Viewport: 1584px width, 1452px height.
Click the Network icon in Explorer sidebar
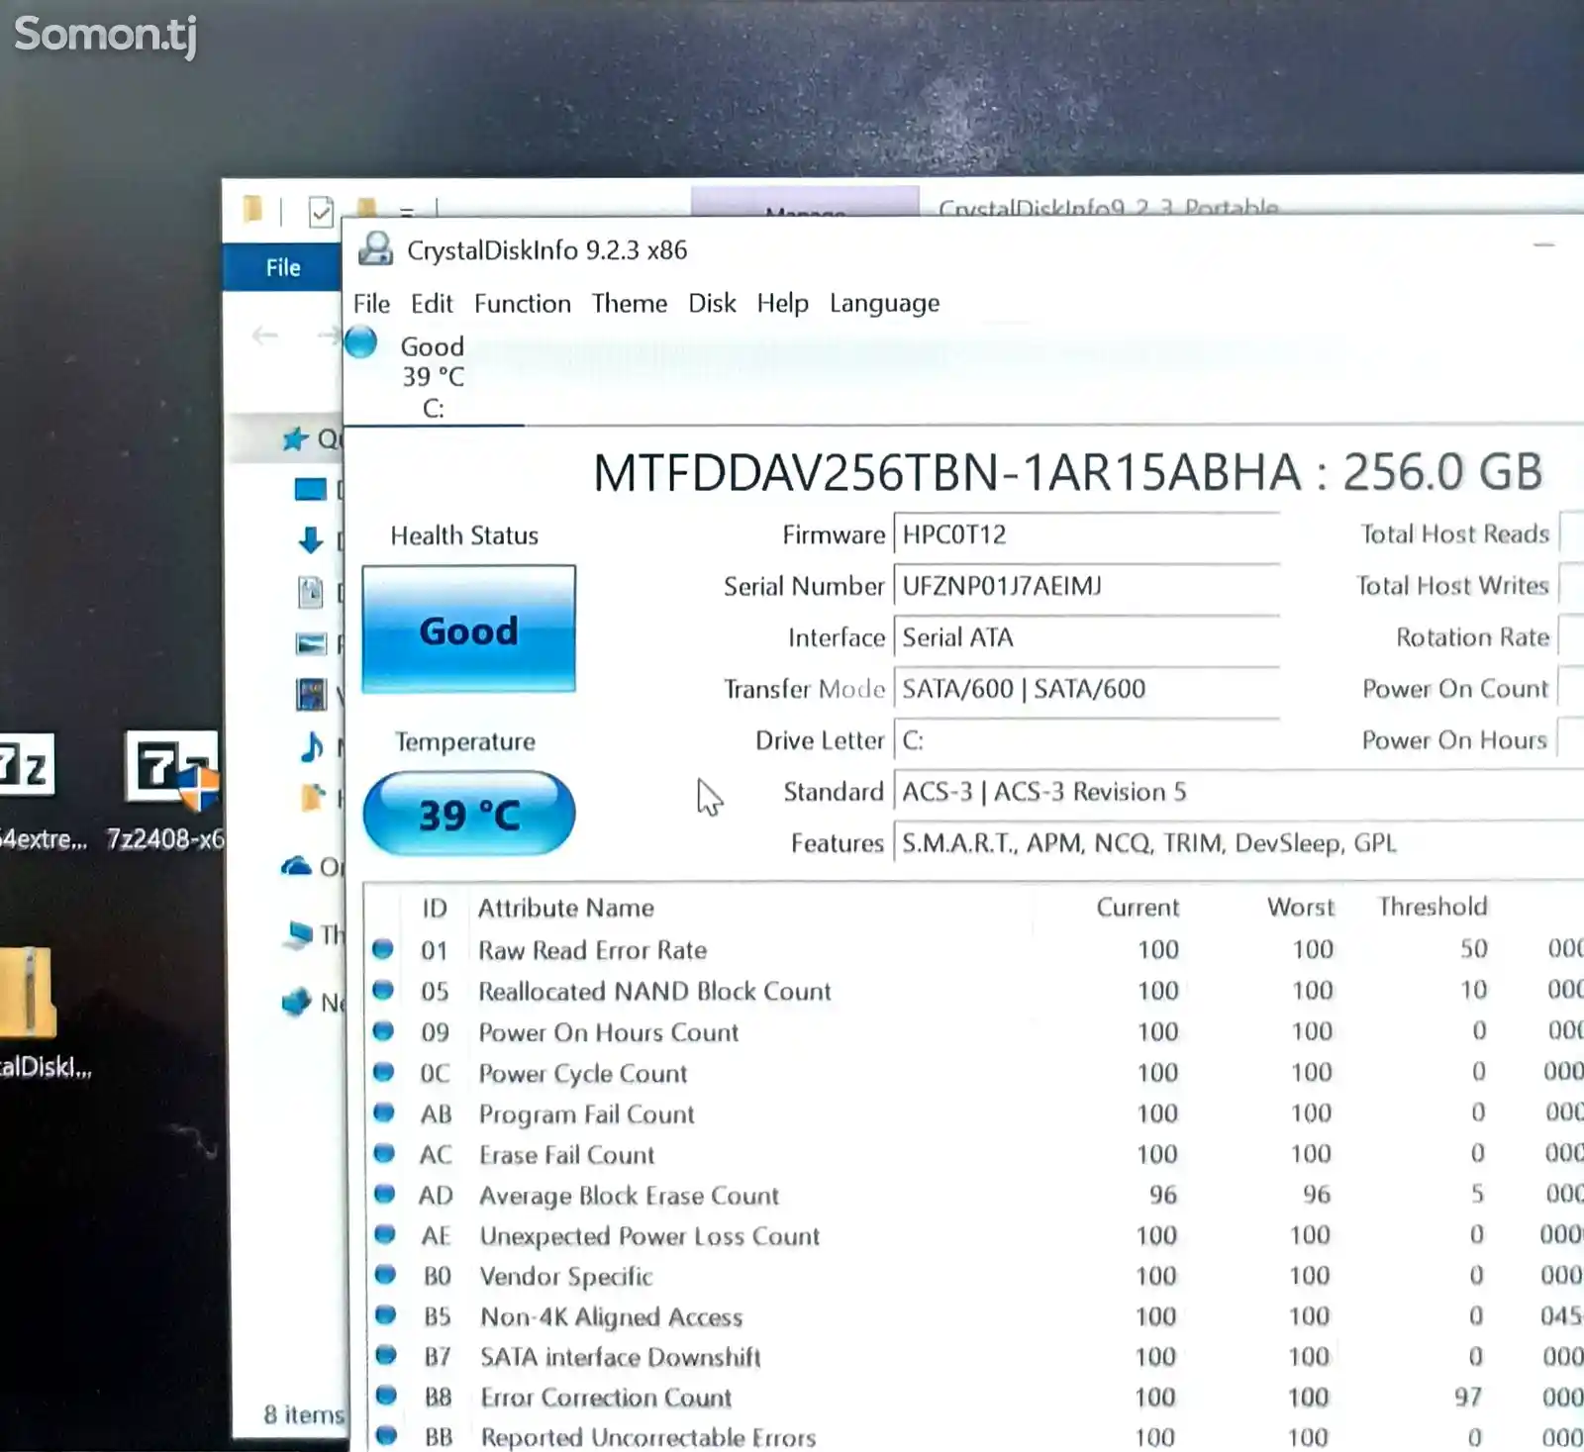tap(296, 1003)
